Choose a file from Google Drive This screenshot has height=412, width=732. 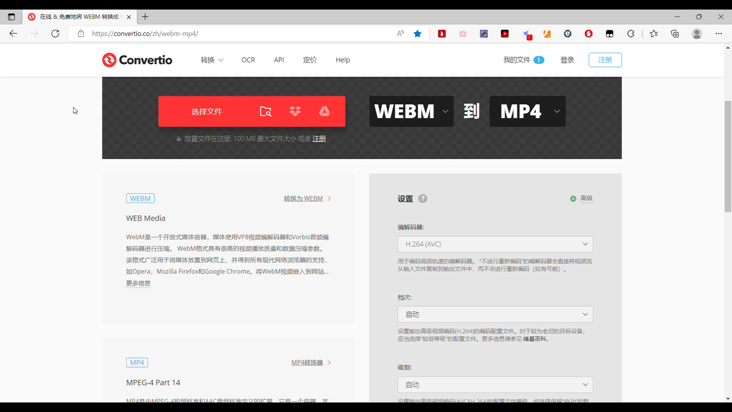click(324, 111)
